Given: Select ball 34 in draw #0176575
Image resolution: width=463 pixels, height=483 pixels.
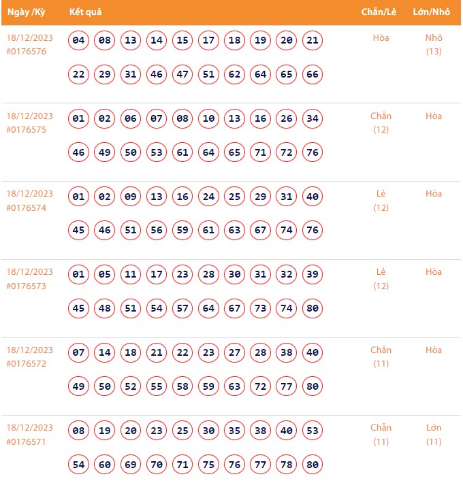Looking at the screenshot, I should coord(313,119).
